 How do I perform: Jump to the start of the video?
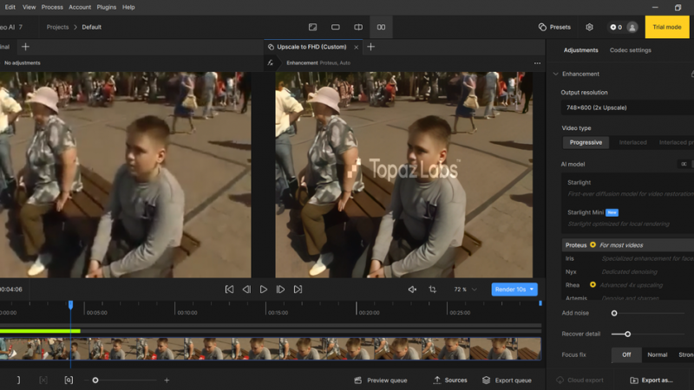tap(229, 289)
